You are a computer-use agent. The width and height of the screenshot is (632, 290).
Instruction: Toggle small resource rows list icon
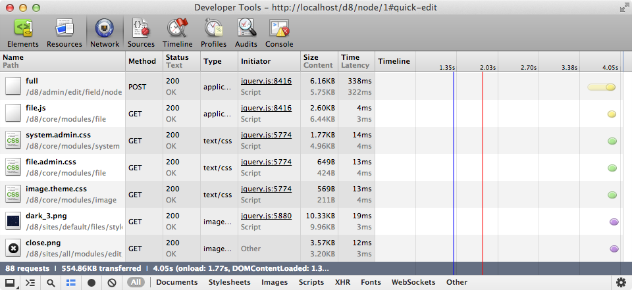coord(71,282)
